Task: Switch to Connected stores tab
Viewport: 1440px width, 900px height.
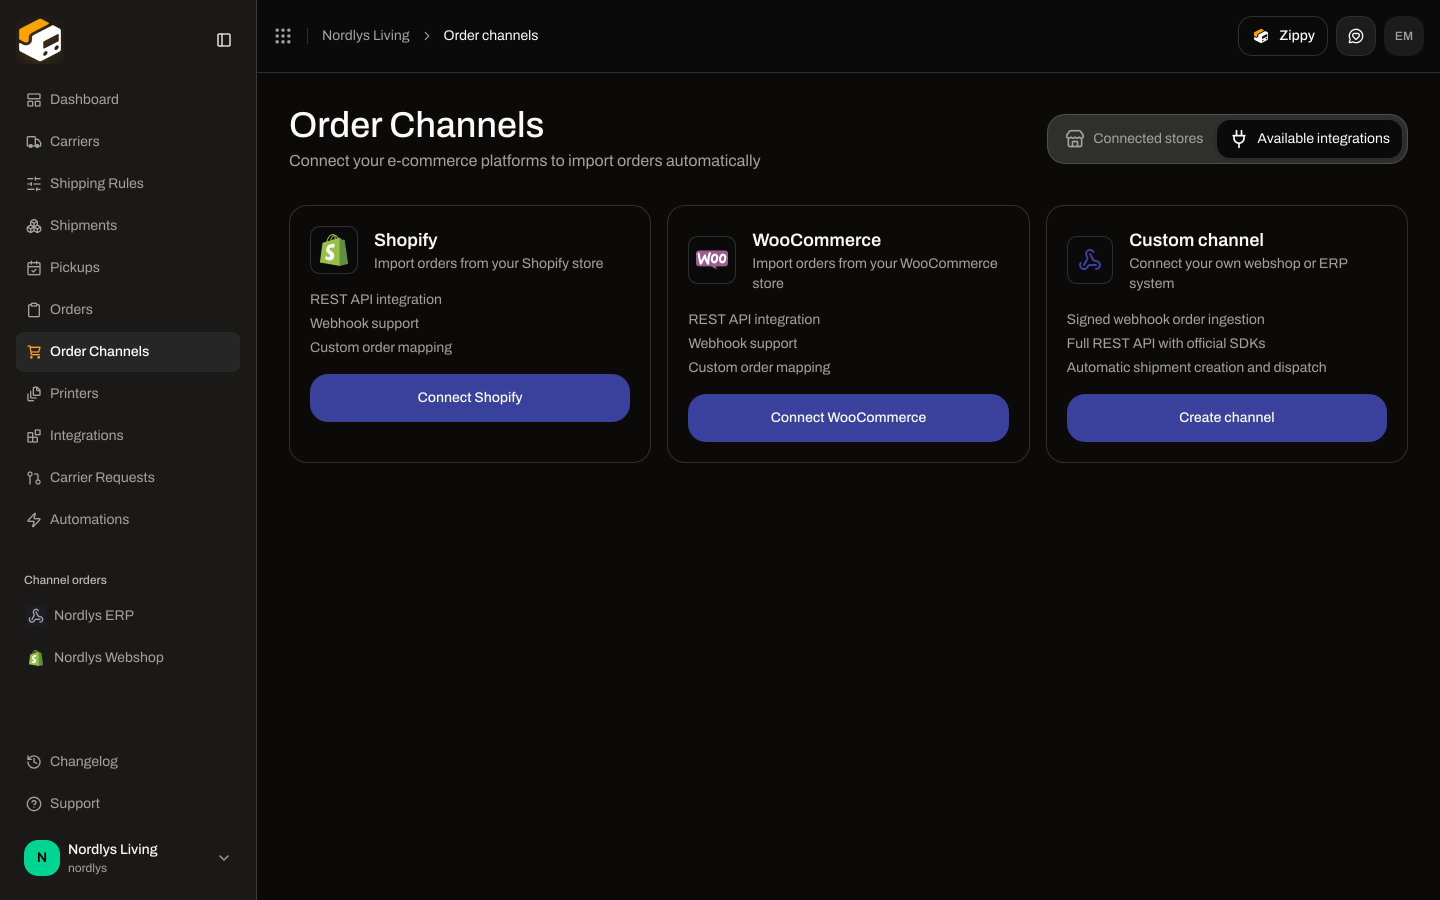Action: [1133, 138]
